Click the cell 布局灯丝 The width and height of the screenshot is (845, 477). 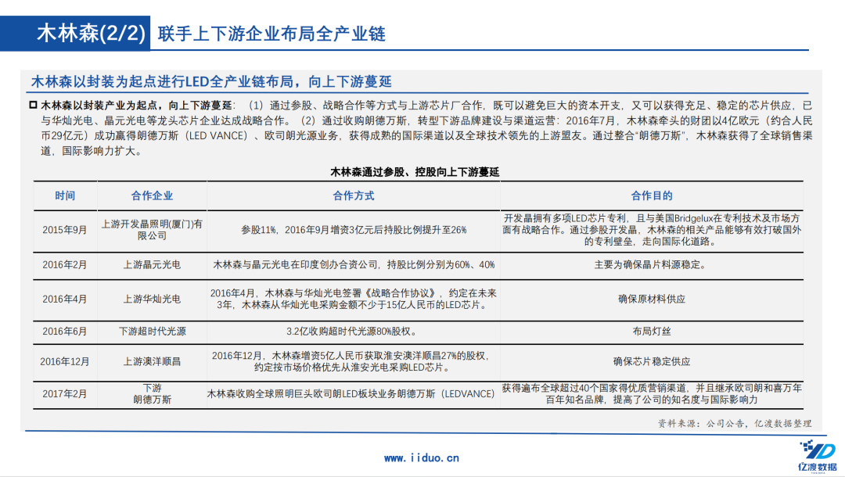652,332
